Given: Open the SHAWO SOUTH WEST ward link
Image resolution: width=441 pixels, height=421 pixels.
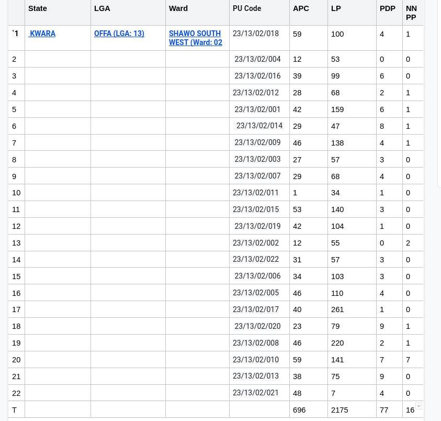Looking at the screenshot, I should (x=196, y=38).
